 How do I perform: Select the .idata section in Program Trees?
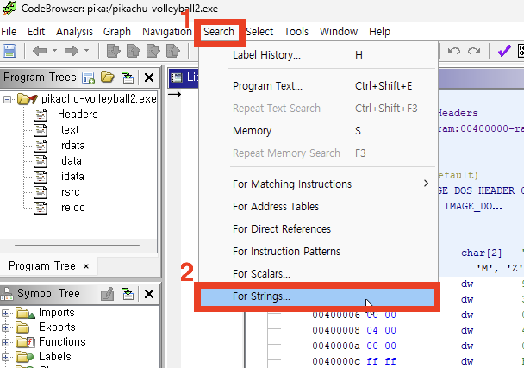[x=71, y=176]
